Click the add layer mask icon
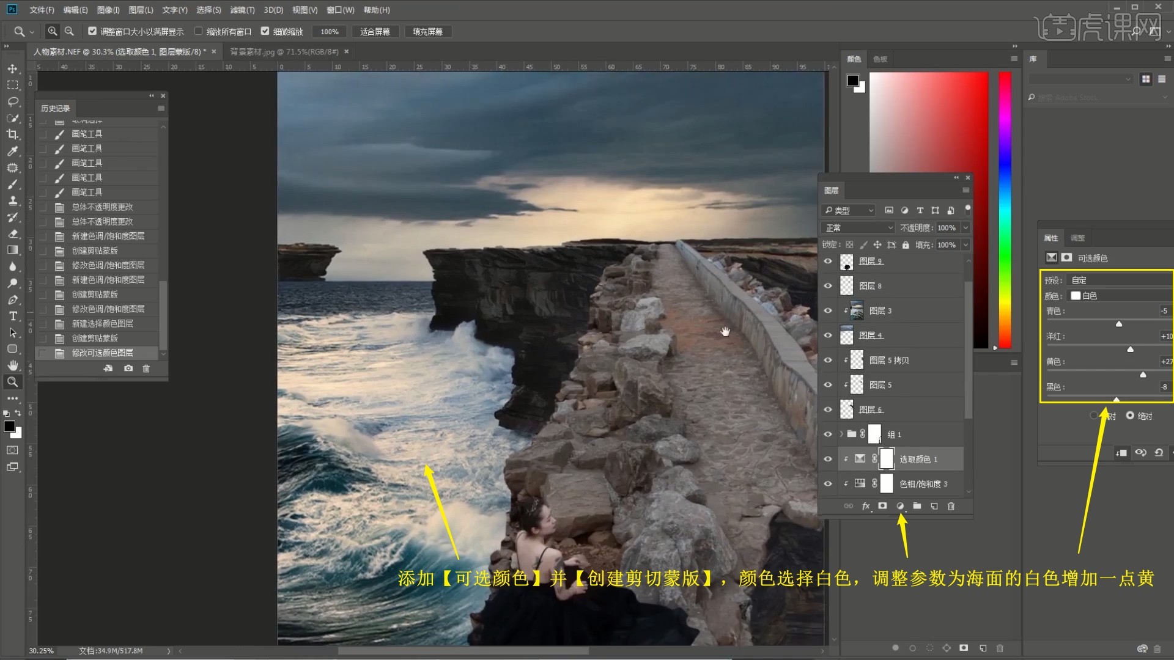The image size is (1174, 660). (x=882, y=506)
